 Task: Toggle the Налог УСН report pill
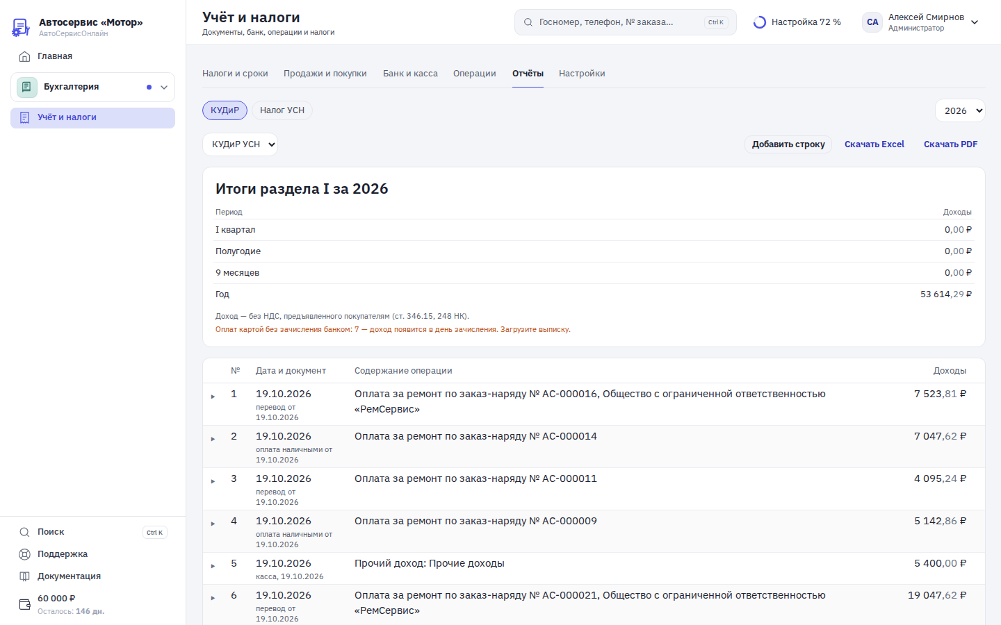(282, 110)
